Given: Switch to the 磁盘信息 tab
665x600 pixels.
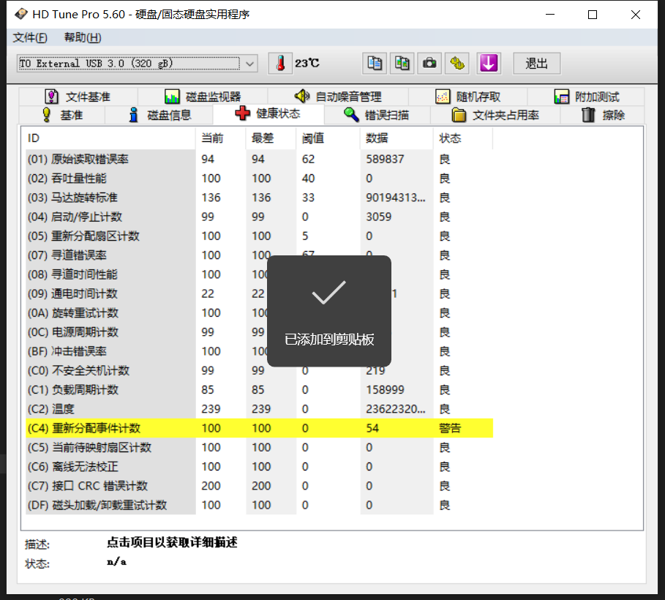Looking at the screenshot, I should pyautogui.click(x=159, y=115).
